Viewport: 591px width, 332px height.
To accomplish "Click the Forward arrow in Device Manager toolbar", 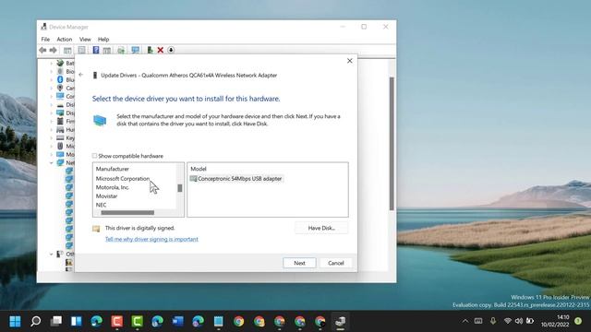I will coord(54,50).
